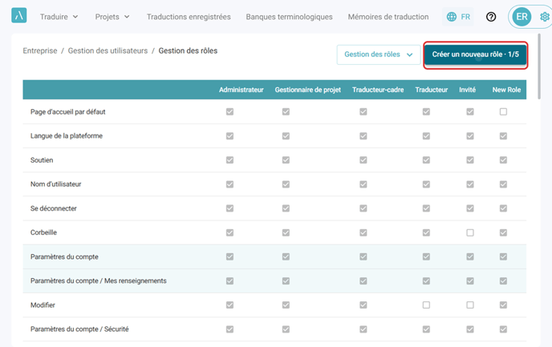The width and height of the screenshot is (552, 347).
Task: Go to Gestion des utilisateurs breadcrumb
Action: click(x=108, y=50)
